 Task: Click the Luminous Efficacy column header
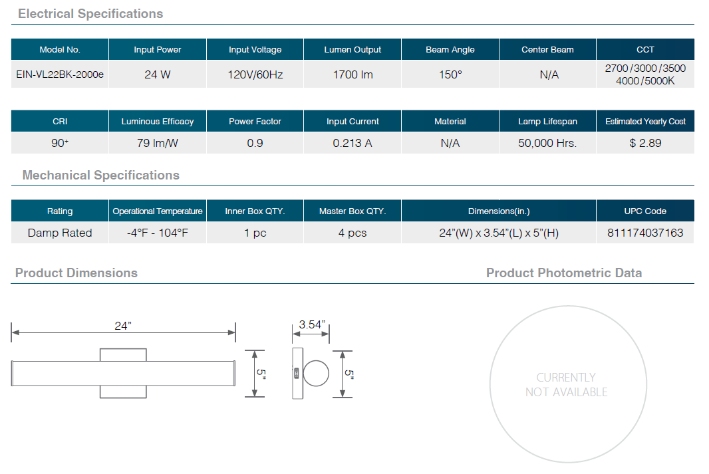click(x=158, y=122)
